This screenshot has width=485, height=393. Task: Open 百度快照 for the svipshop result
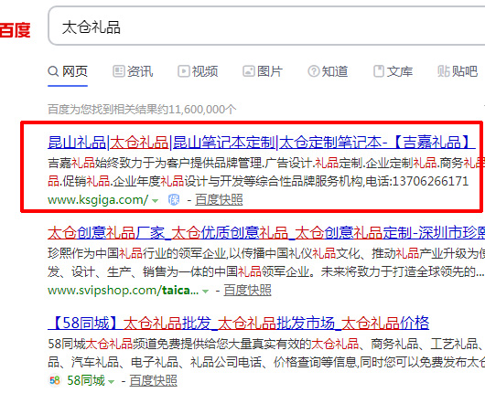247,291
